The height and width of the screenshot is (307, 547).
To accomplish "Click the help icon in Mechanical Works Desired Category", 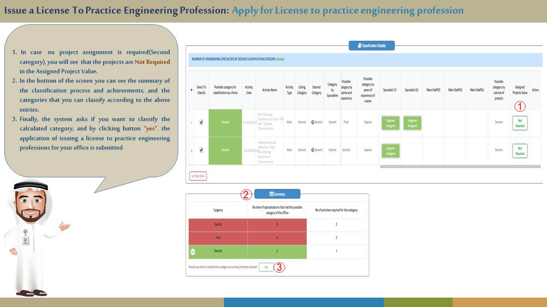I will pos(313,150).
